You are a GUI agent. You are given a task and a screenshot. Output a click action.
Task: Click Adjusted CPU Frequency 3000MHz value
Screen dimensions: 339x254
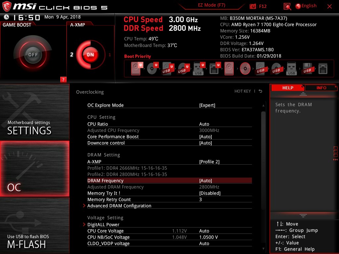pyautogui.click(x=209, y=130)
